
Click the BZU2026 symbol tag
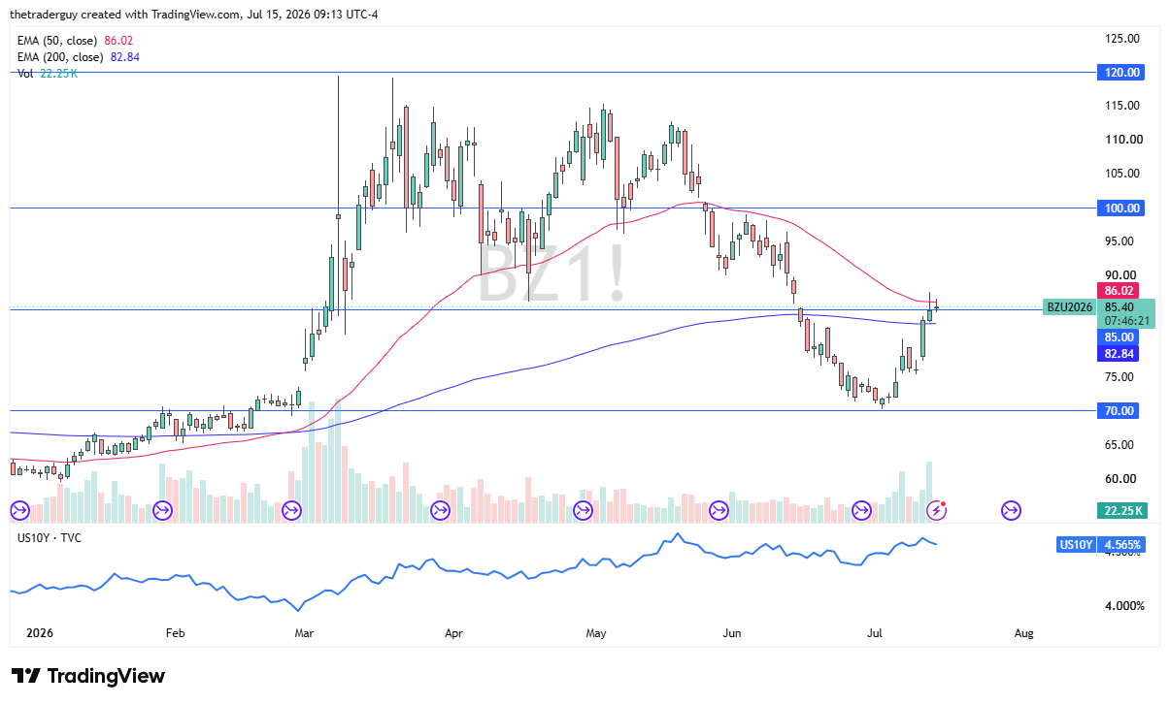pyautogui.click(x=1070, y=306)
